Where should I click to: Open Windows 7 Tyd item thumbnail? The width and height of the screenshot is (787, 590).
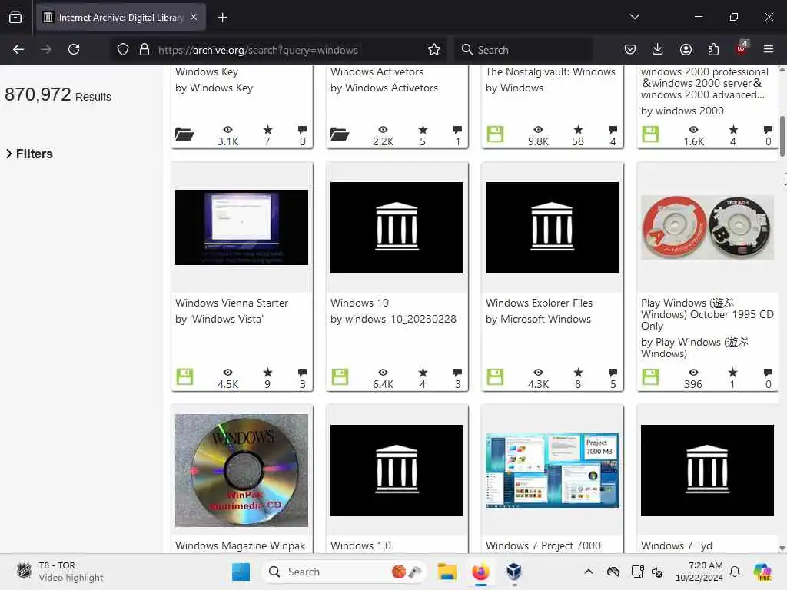[707, 470]
